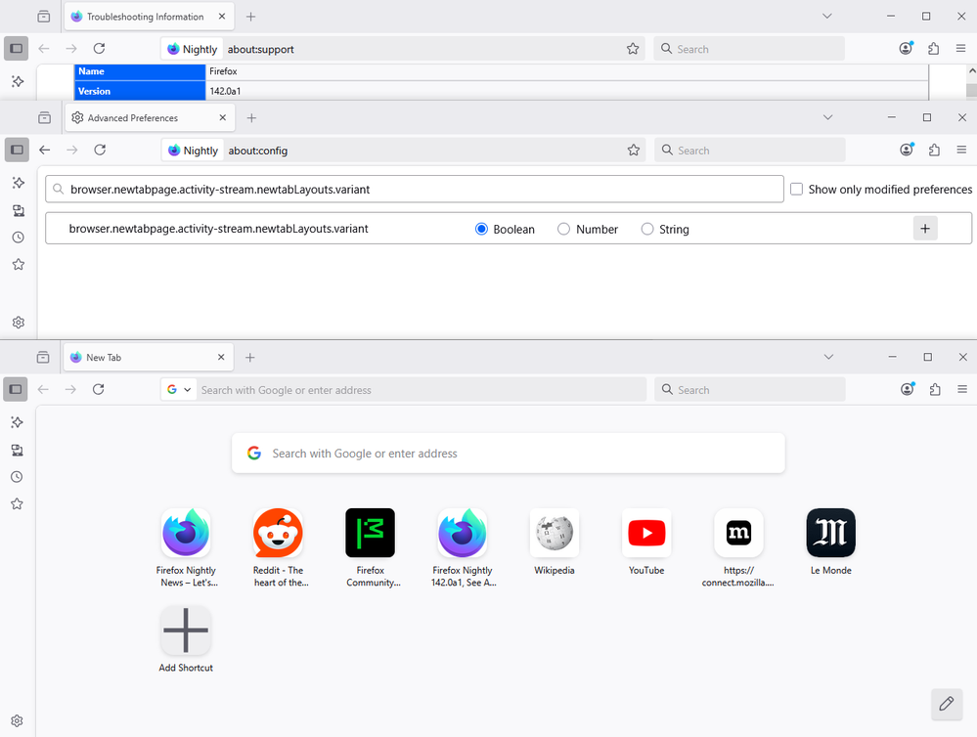Select the Number radio option
The height and width of the screenshot is (737, 977).
coord(563,230)
